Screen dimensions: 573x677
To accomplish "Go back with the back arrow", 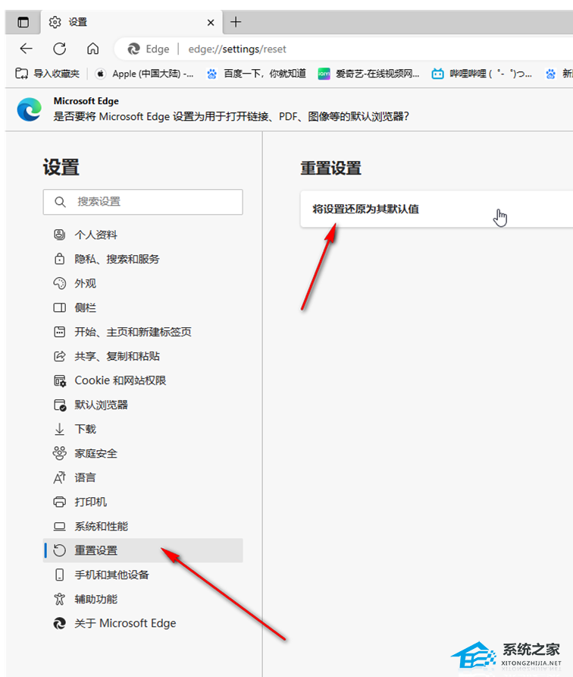I will 27,49.
